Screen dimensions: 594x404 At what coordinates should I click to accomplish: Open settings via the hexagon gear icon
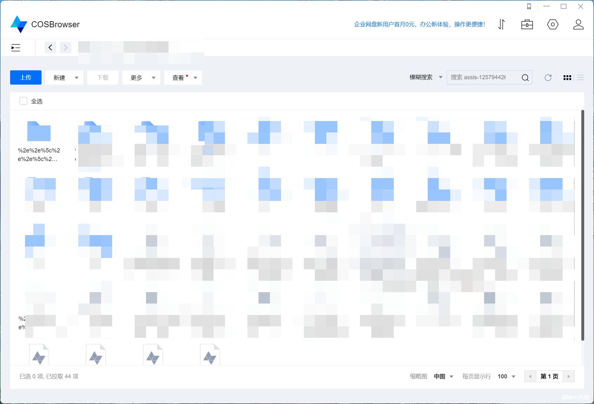pos(552,24)
